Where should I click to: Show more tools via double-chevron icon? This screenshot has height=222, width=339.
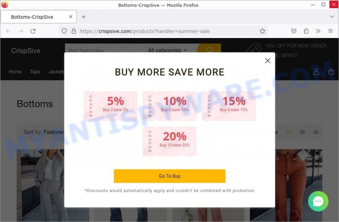[318, 31]
